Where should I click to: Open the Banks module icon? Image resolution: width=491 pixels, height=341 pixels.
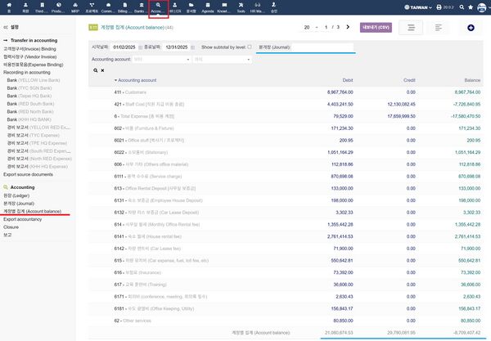pos(139,9)
